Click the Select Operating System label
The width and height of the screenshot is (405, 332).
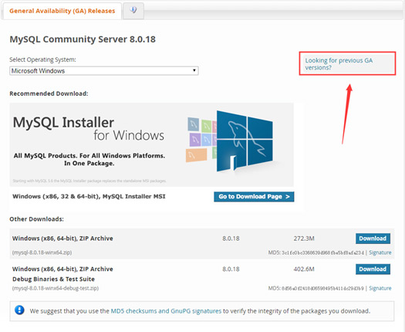(43, 59)
